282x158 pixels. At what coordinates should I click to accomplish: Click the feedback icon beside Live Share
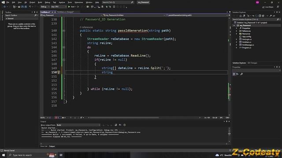click(x=278, y=7)
